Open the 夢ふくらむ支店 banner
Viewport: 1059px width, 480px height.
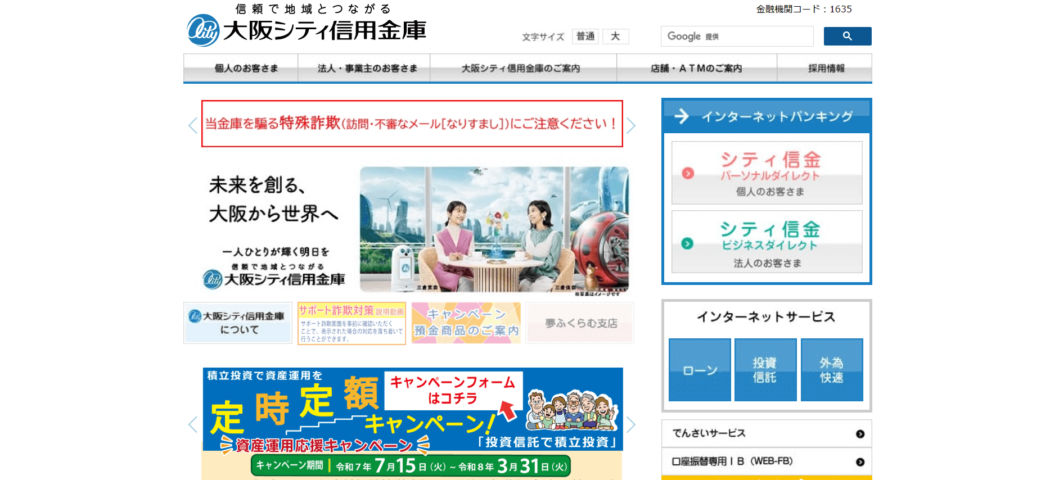click(x=580, y=323)
